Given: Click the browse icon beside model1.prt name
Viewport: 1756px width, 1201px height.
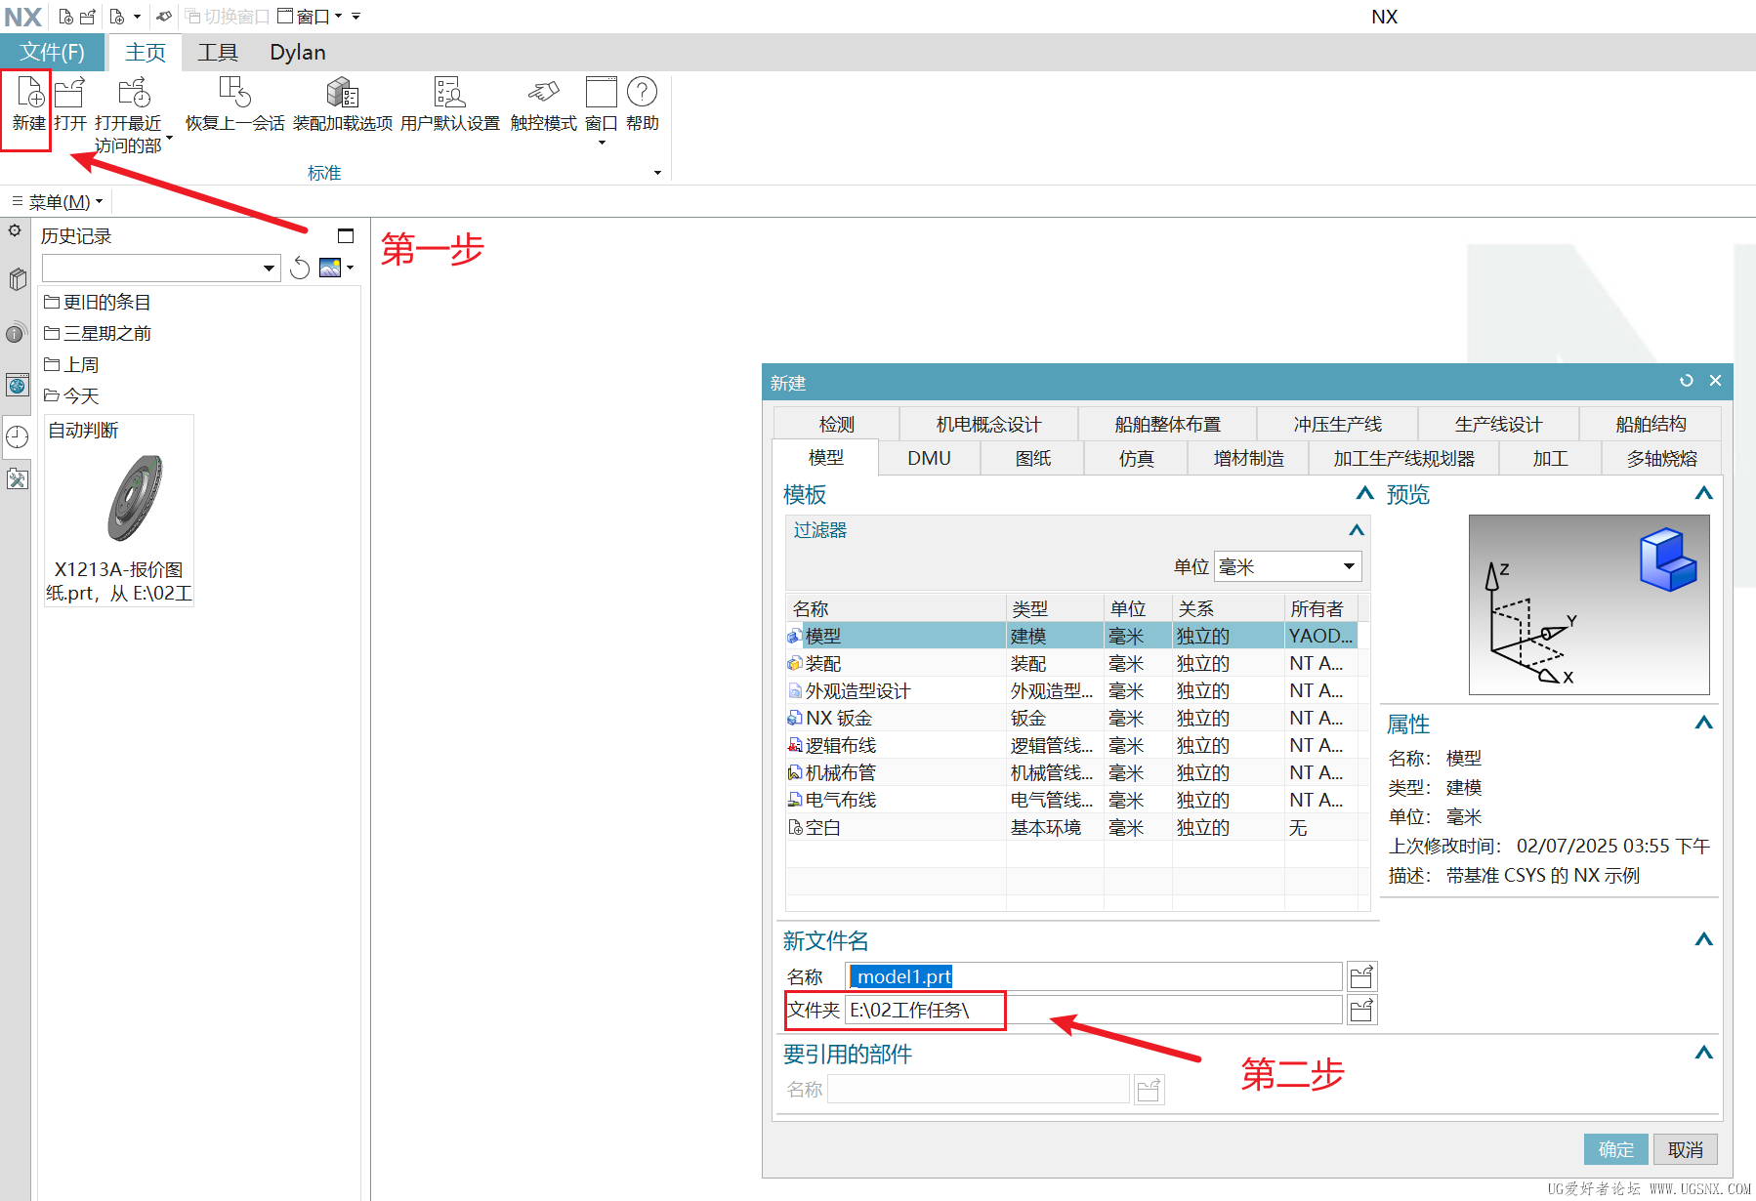Looking at the screenshot, I should coord(1361,976).
